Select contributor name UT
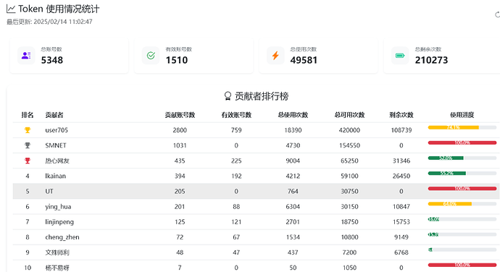 click(49, 191)
